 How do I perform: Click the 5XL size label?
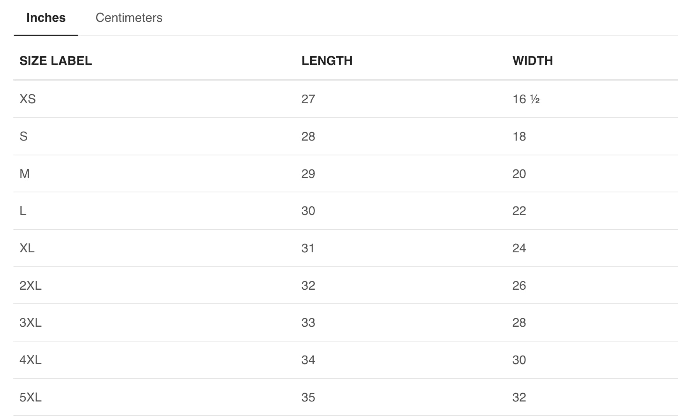(30, 397)
